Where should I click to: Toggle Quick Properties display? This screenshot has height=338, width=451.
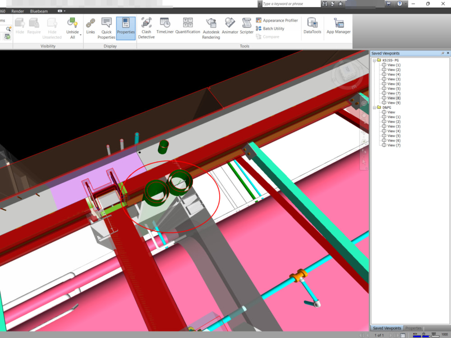pos(106,28)
